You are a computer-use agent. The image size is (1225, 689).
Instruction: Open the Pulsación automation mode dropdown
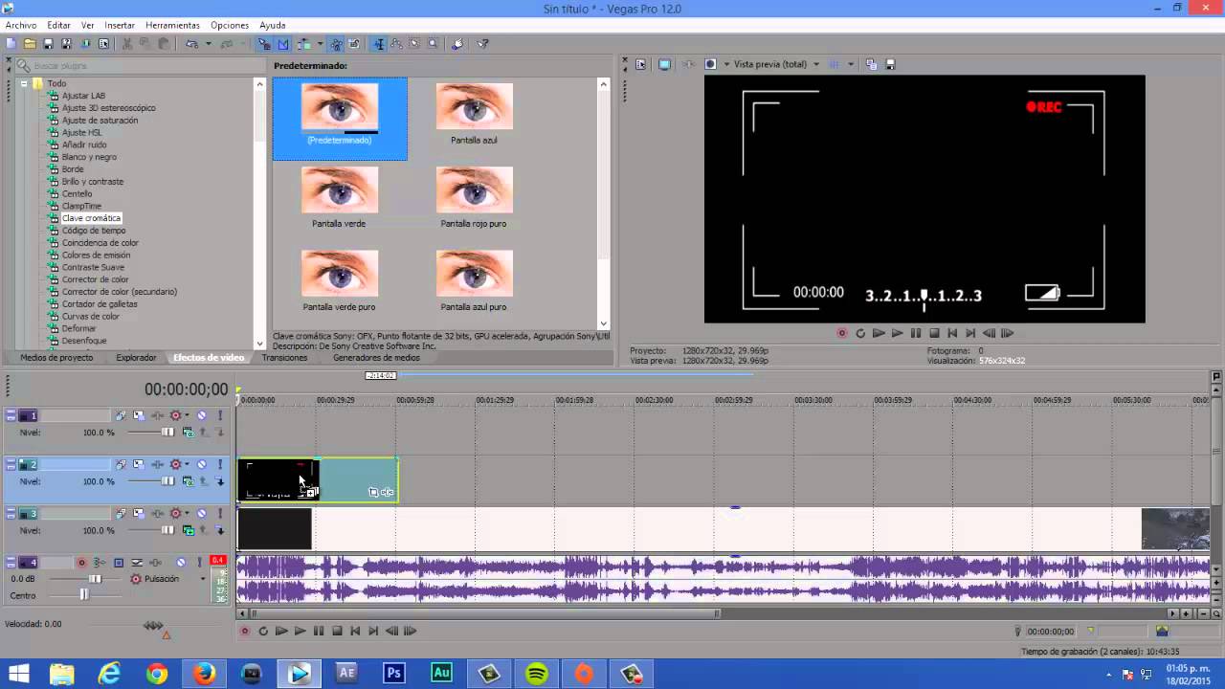tap(203, 579)
